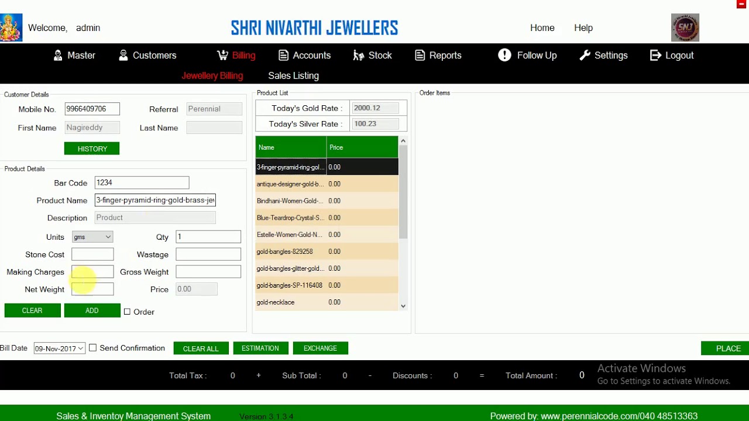Close the application with red button
Screen dimensions: 749x421
pyautogui.click(x=741, y=4)
